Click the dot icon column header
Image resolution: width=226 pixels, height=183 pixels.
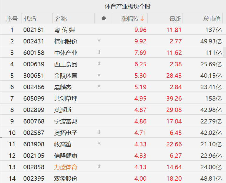104,18
